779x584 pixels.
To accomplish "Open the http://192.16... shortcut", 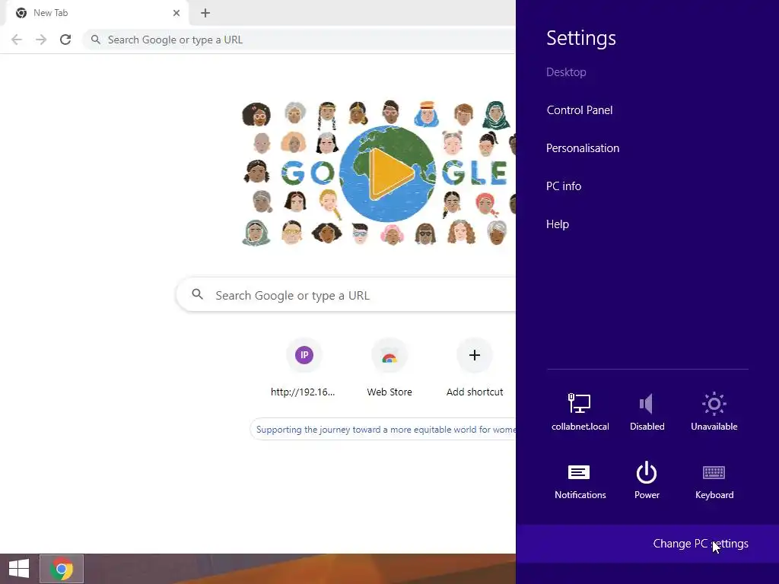I will [x=304, y=369].
